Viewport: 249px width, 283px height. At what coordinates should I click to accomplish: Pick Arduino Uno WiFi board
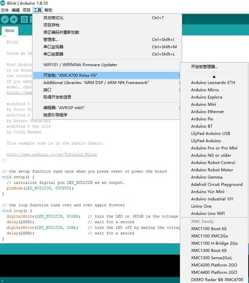tap(214, 213)
